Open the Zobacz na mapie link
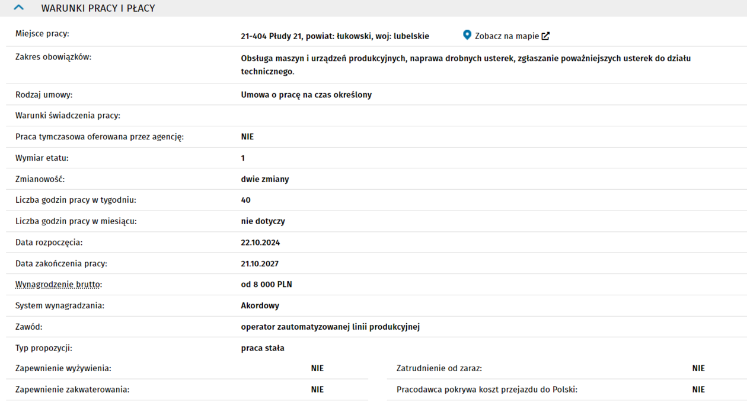Viewport: 747px width, 408px height. 506,36
